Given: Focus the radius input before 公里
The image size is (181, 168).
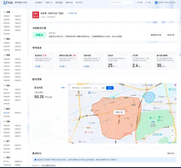Looking at the screenshot, I should 97,88.
